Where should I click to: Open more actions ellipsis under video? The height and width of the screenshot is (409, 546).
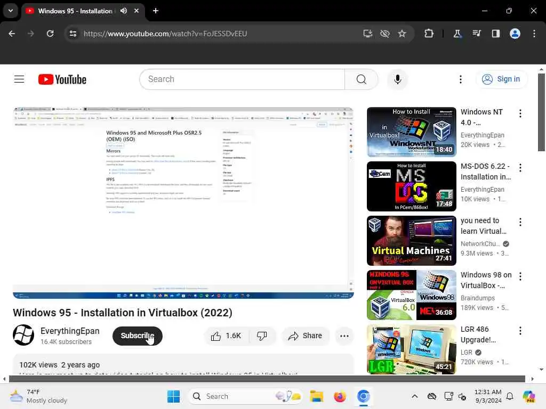point(344,336)
